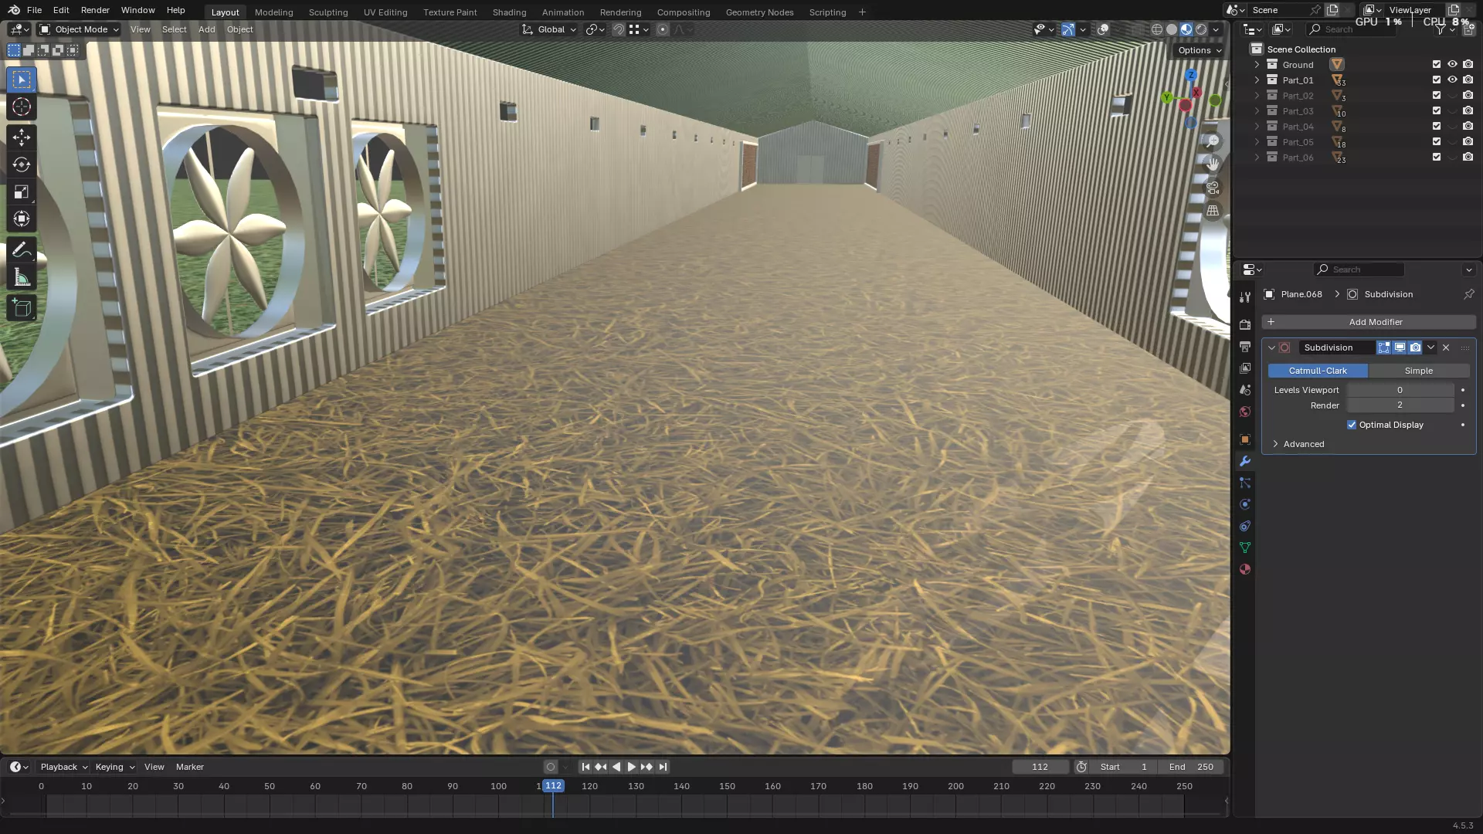Remove the Subdivision modifier
The image size is (1483, 834).
click(1446, 347)
